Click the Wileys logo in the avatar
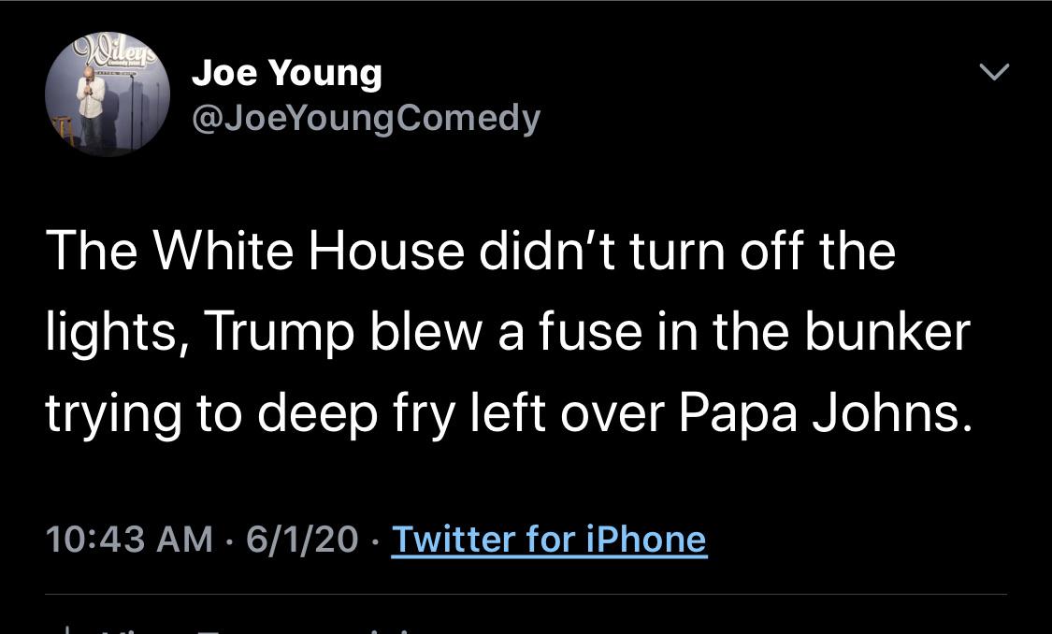Screen dimensions: 1052x634 (x=108, y=50)
